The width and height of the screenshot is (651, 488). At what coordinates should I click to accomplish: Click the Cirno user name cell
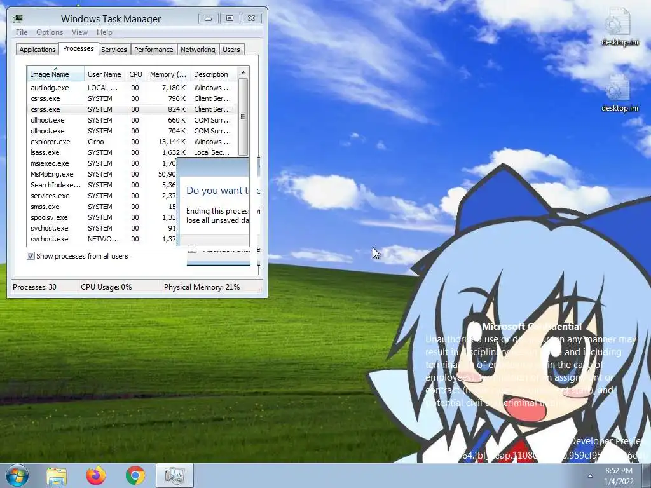[96, 142]
